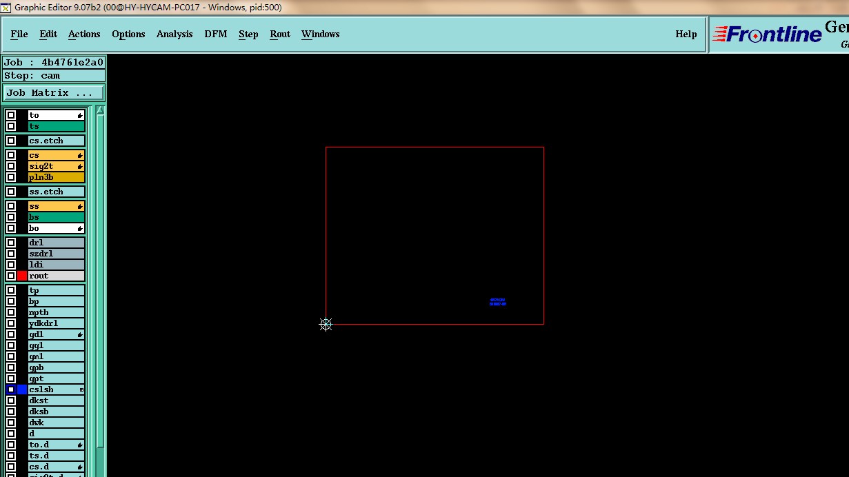Screen dimensions: 849x477
Task: Select the 'dksb' layer name
Action: (57, 412)
